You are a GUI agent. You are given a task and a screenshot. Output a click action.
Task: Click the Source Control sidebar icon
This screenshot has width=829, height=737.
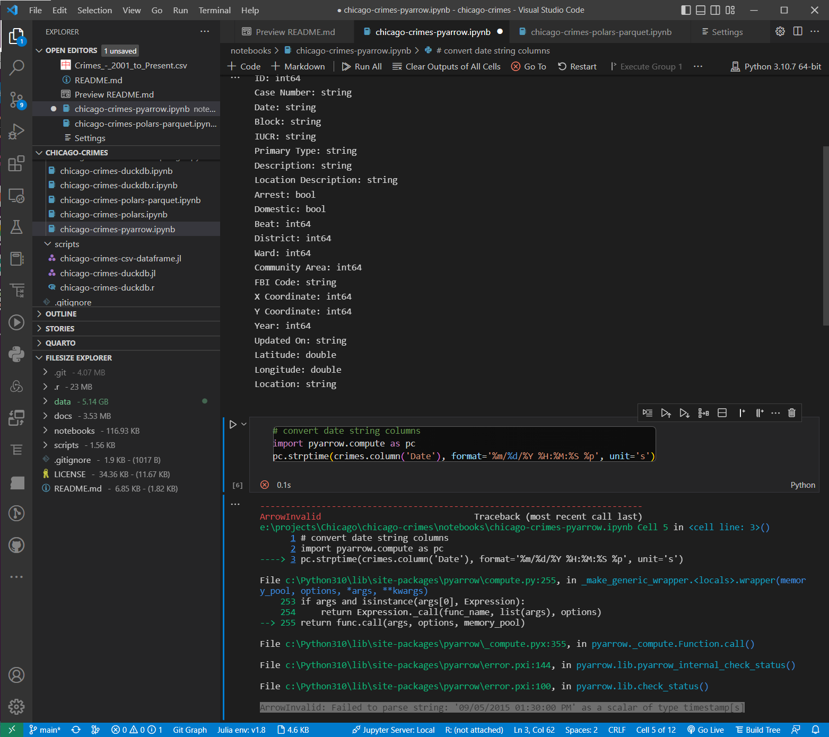pyautogui.click(x=16, y=100)
